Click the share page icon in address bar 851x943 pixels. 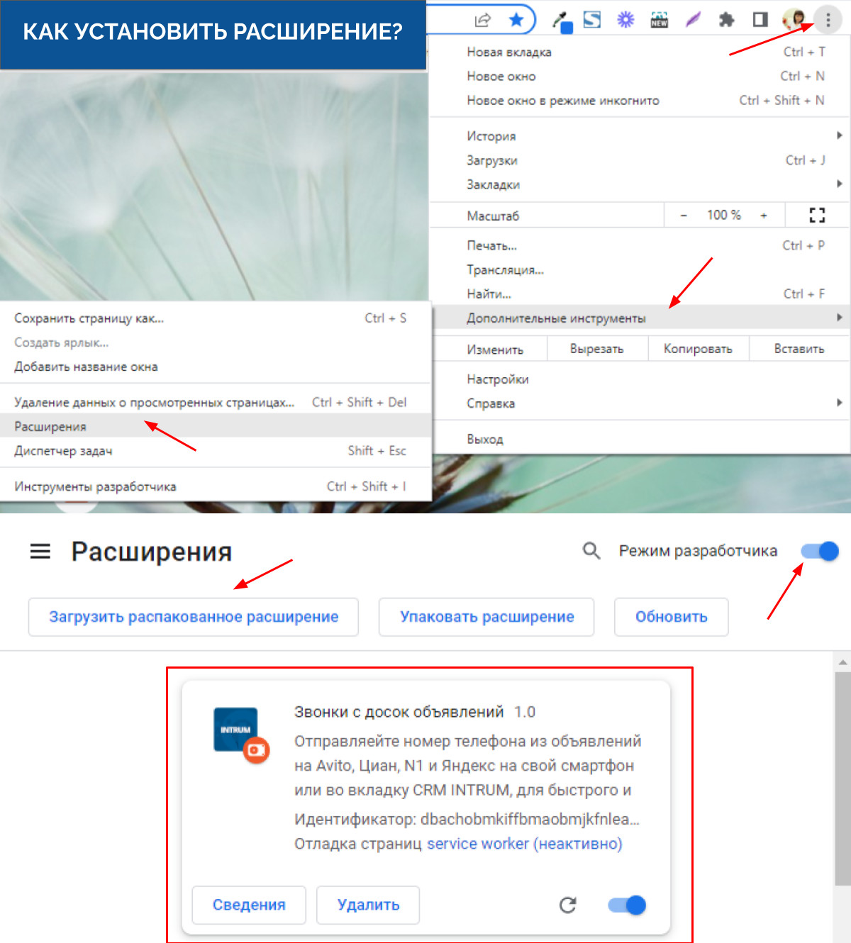(x=482, y=20)
